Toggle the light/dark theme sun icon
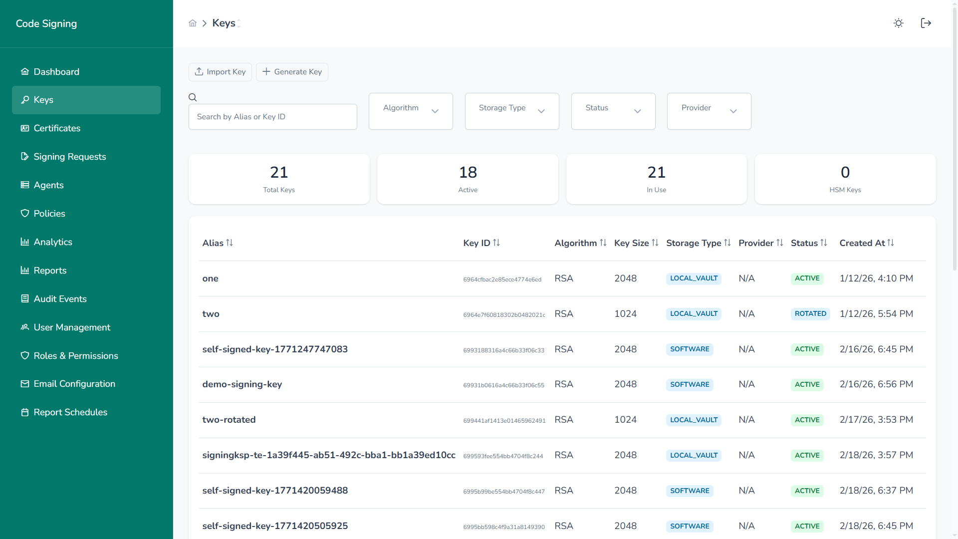The width and height of the screenshot is (958, 539). point(898,23)
